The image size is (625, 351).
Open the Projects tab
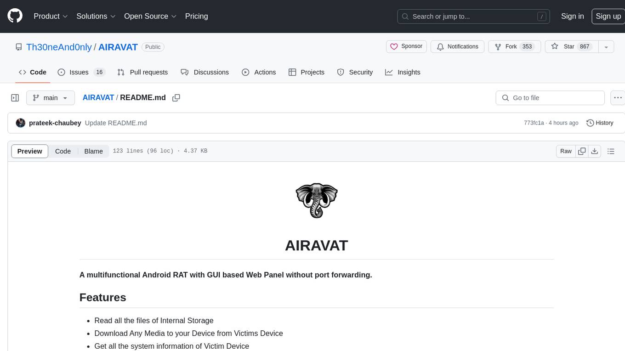pyautogui.click(x=306, y=72)
